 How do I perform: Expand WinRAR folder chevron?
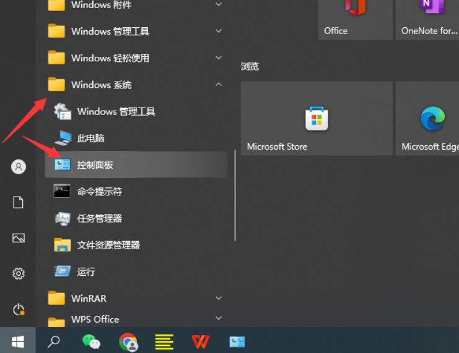pos(219,298)
